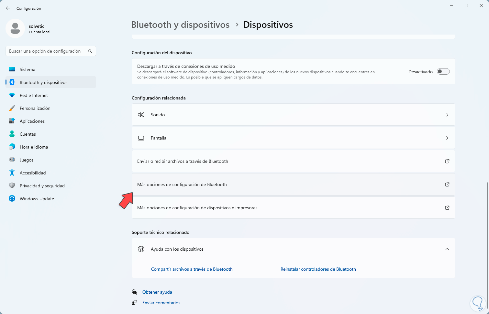Click the search magnifier icon
489x314 pixels.
[90, 51]
